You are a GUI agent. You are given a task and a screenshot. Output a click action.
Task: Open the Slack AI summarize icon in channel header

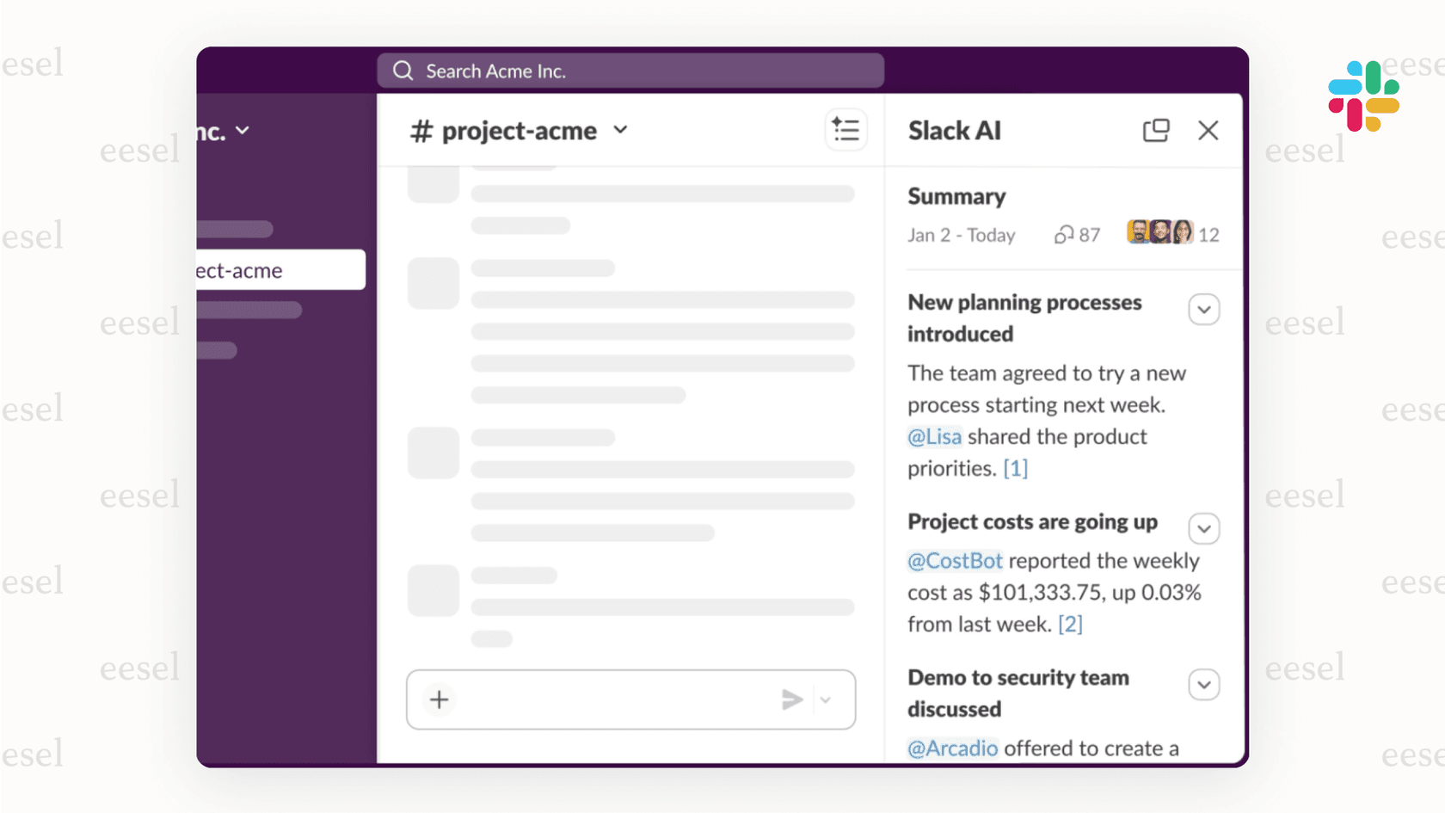coord(845,129)
